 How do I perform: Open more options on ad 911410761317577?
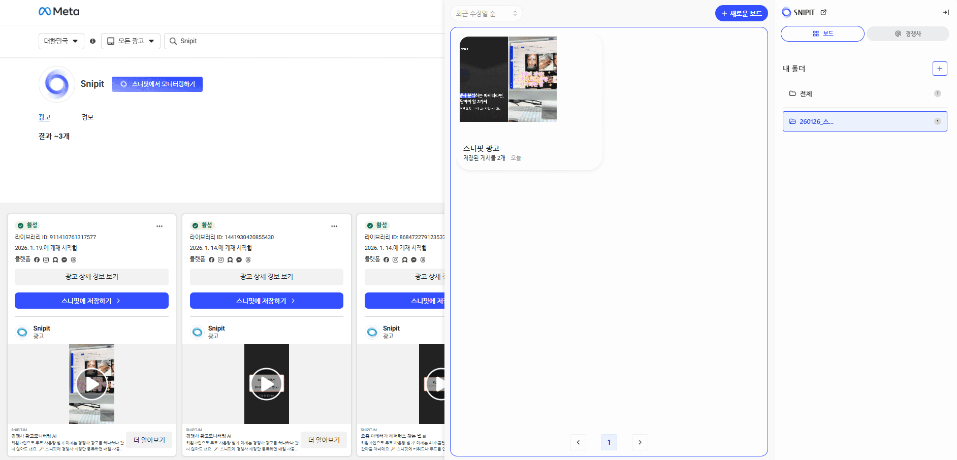click(160, 226)
